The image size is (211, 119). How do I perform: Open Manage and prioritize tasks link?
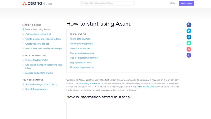(x=39, y=73)
